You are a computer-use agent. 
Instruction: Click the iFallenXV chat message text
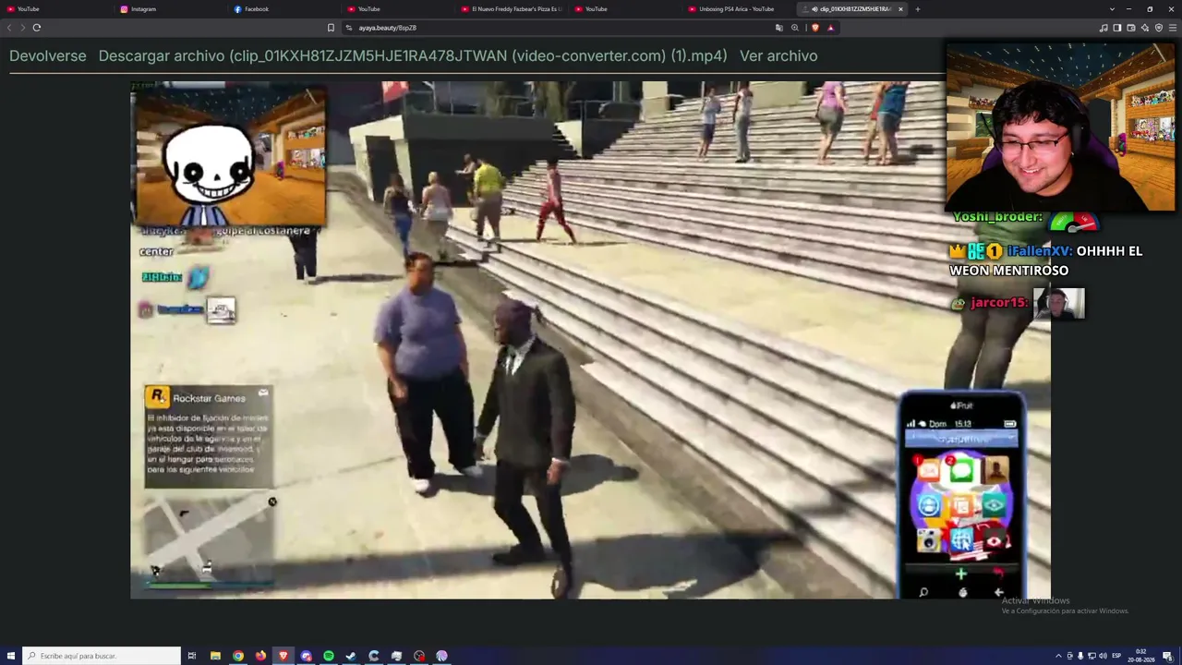point(1045,260)
